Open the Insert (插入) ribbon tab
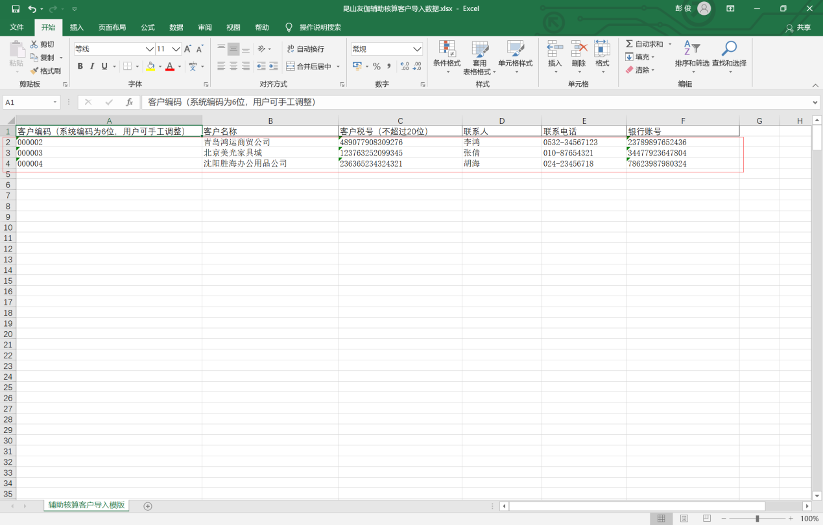 point(77,27)
